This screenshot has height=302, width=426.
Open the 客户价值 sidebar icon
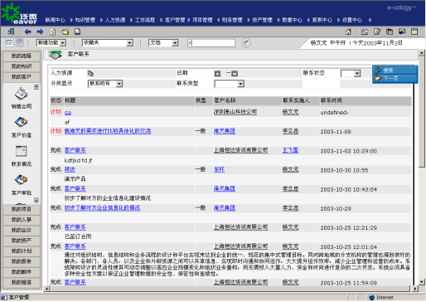tap(22, 122)
